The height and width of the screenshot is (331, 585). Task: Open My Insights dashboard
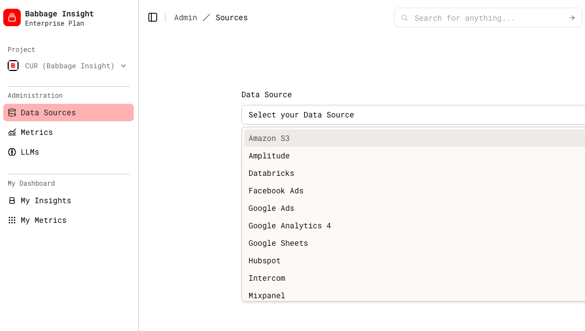coord(69,201)
